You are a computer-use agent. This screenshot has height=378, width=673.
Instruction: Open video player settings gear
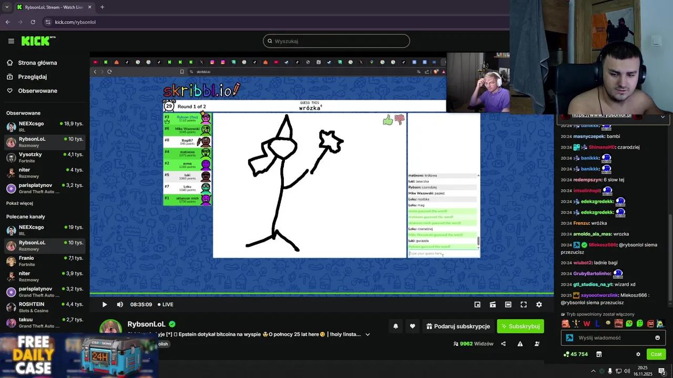click(539, 304)
